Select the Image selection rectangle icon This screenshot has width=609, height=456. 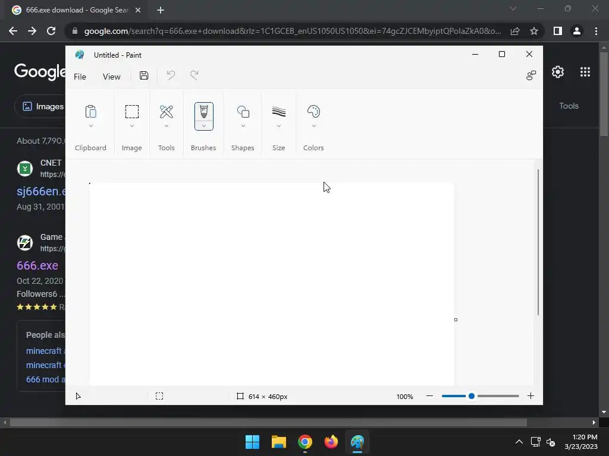click(131, 111)
